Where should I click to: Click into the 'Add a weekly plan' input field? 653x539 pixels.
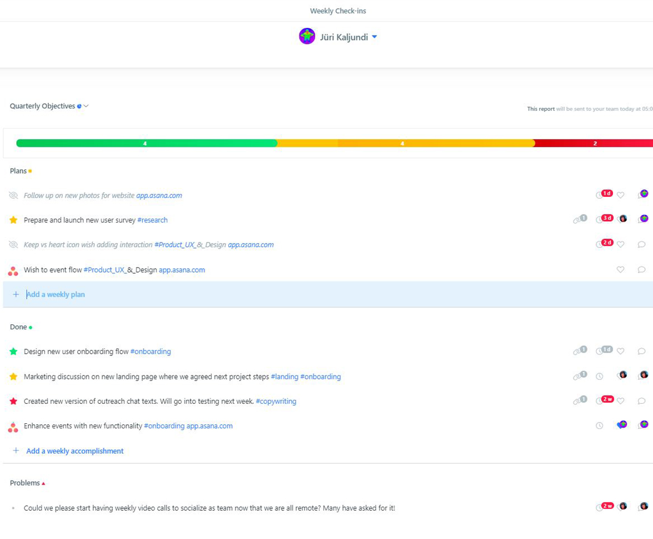pos(328,294)
